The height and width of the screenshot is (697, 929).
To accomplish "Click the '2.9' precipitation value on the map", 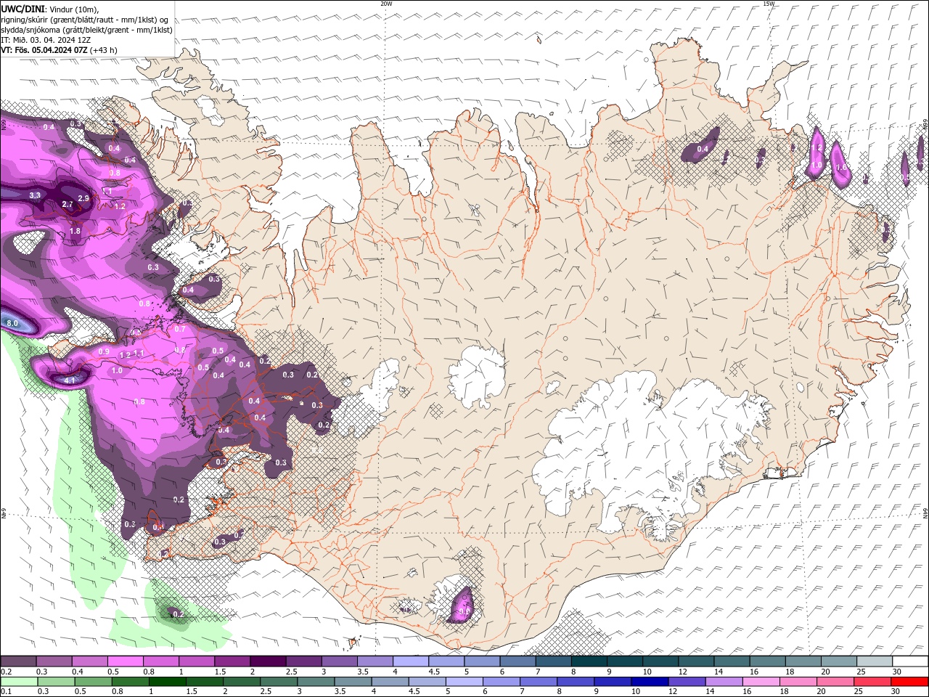I will tap(83, 198).
